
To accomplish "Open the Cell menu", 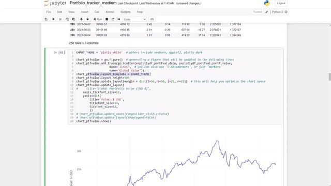I will [x=97, y=12].
